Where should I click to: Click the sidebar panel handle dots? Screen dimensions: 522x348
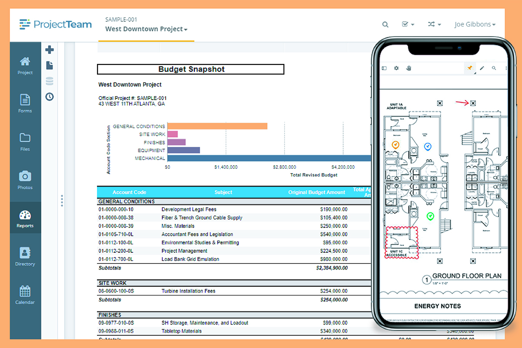click(62, 201)
